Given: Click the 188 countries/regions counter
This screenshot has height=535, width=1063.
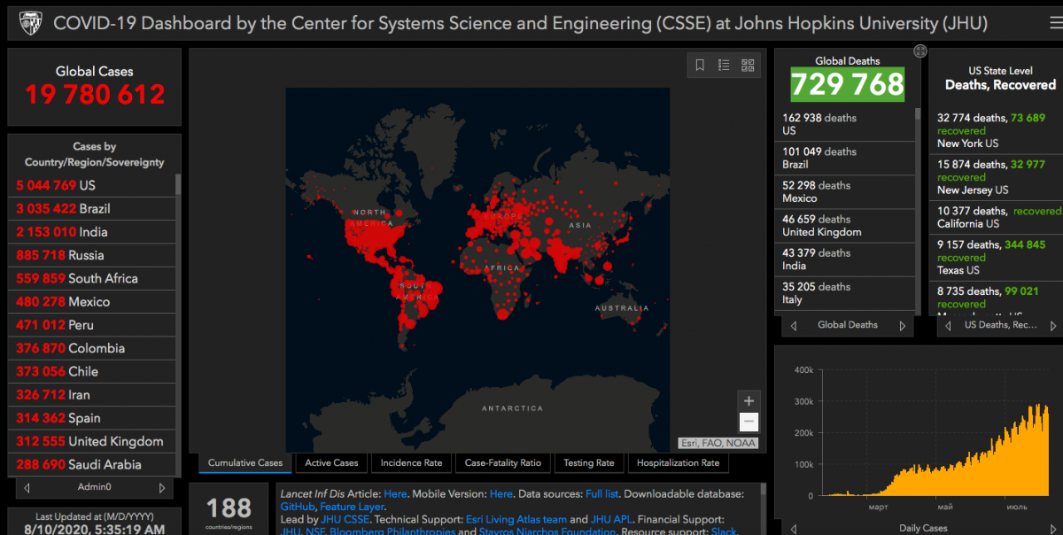Looking at the screenshot, I should point(229,510).
